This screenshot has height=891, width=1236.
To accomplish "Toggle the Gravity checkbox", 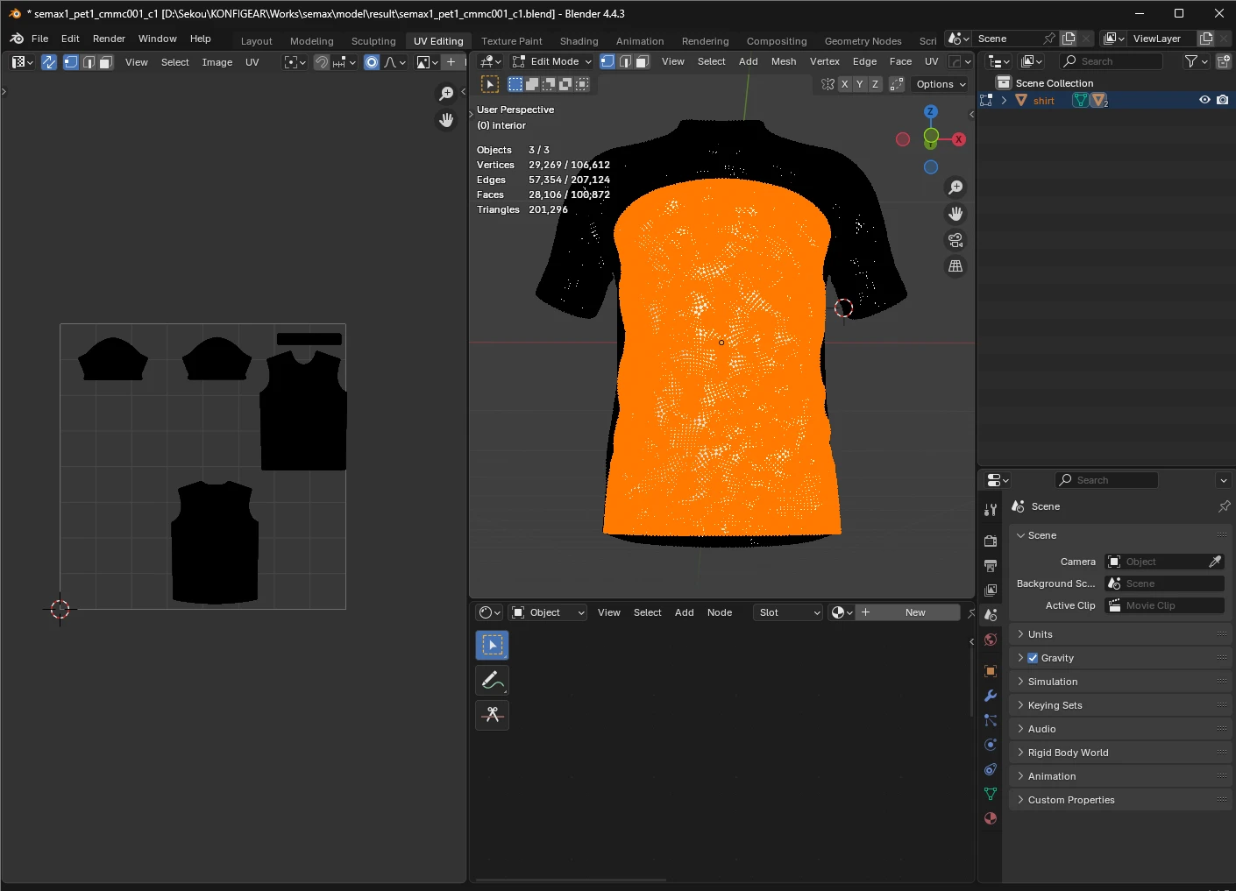I will click(x=1033, y=658).
